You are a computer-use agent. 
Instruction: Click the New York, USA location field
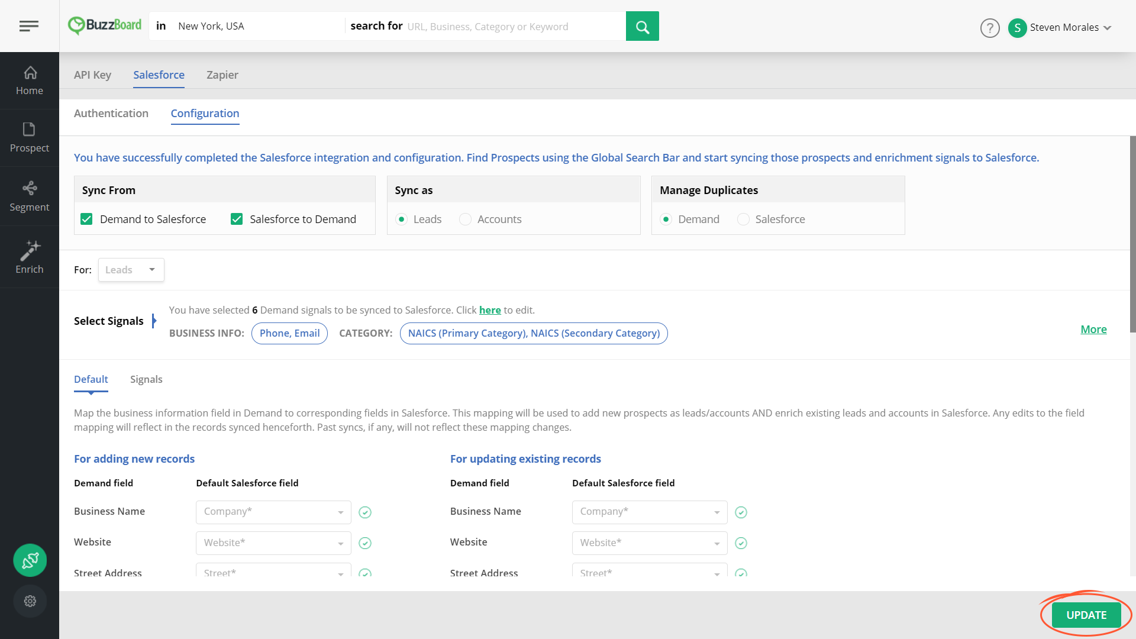[x=257, y=26]
